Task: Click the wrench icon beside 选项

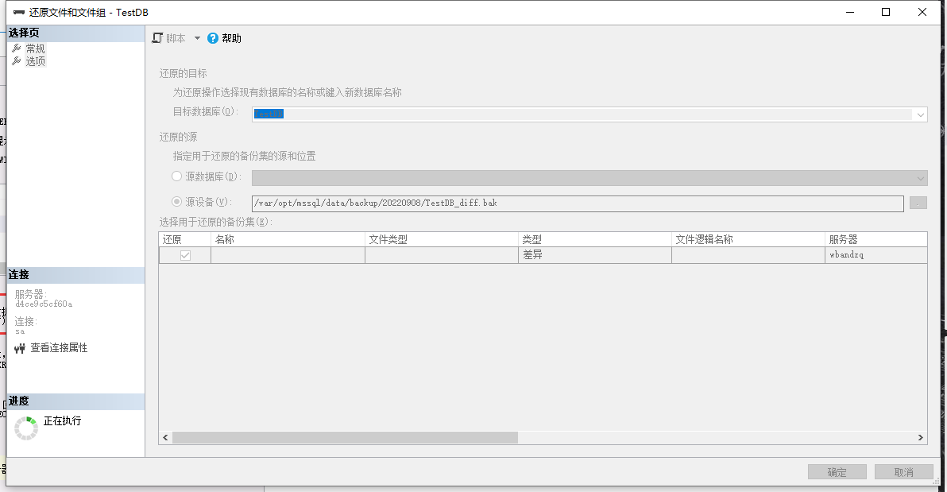Action: coord(17,61)
